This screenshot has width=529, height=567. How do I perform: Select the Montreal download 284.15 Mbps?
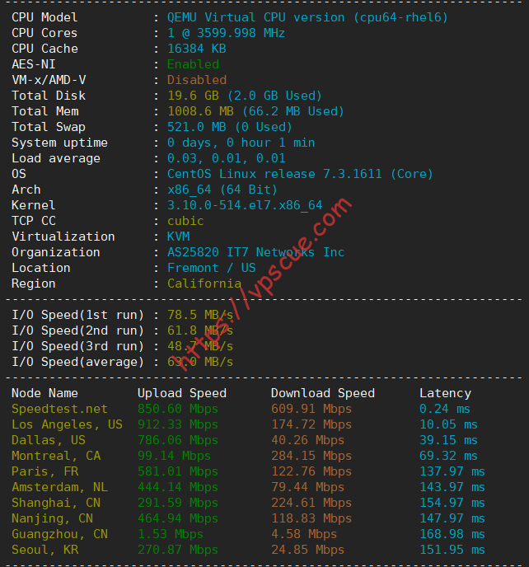click(x=311, y=456)
